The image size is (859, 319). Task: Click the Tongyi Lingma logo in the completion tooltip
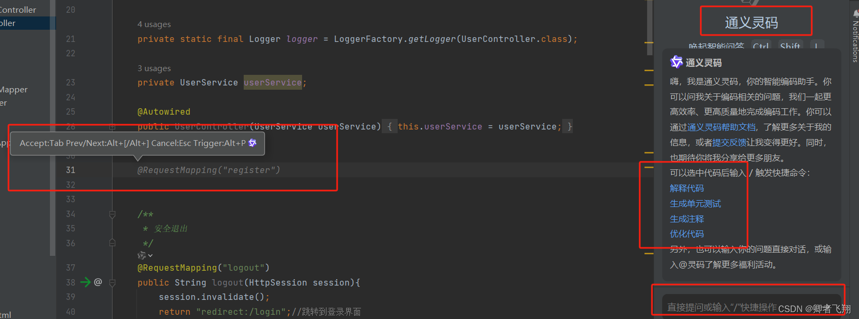[x=253, y=143]
